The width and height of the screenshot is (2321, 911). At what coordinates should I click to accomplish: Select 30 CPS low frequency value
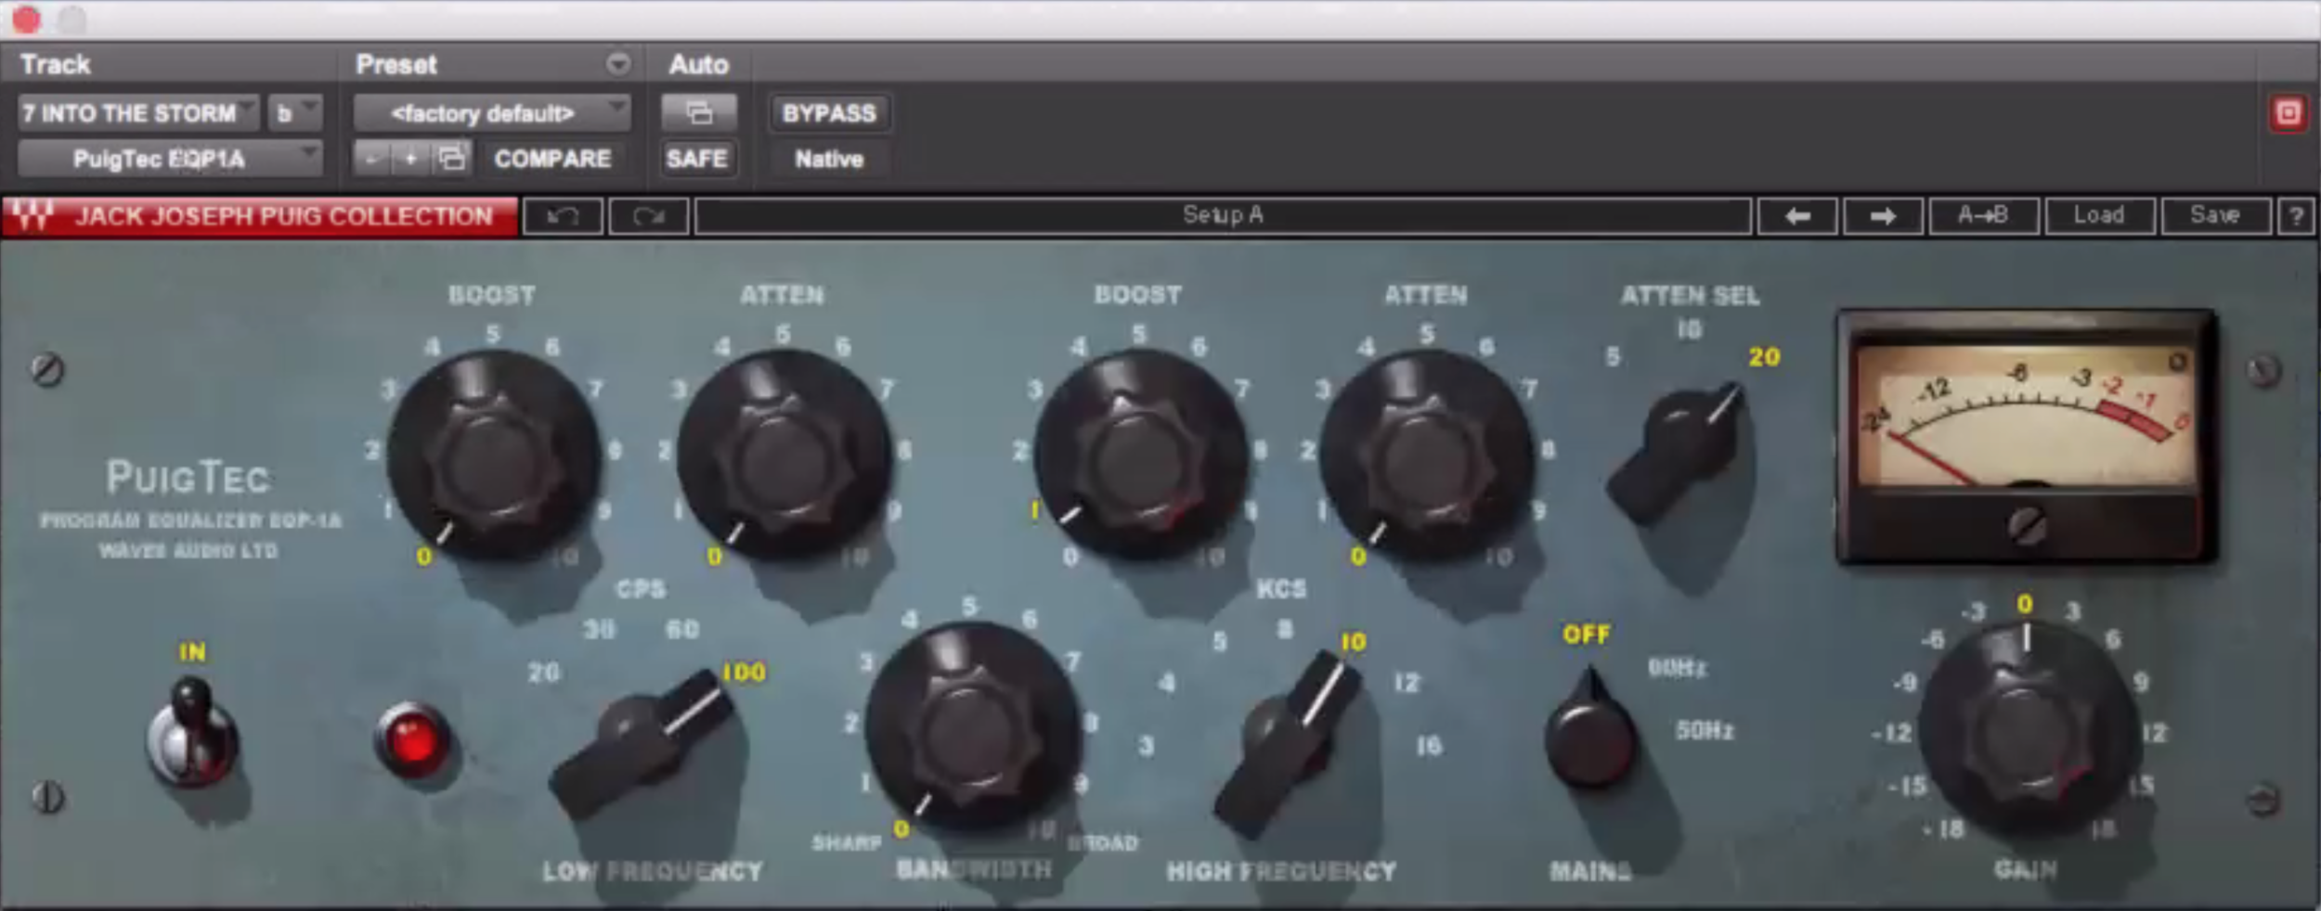[599, 629]
